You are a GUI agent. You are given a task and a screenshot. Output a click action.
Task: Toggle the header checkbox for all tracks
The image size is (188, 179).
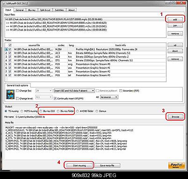[10, 45]
